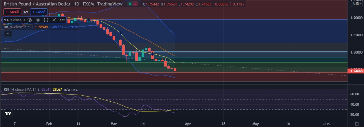The image size is (364, 127).
Task: Open more options for MA indicator
Action: click(x=62, y=20)
